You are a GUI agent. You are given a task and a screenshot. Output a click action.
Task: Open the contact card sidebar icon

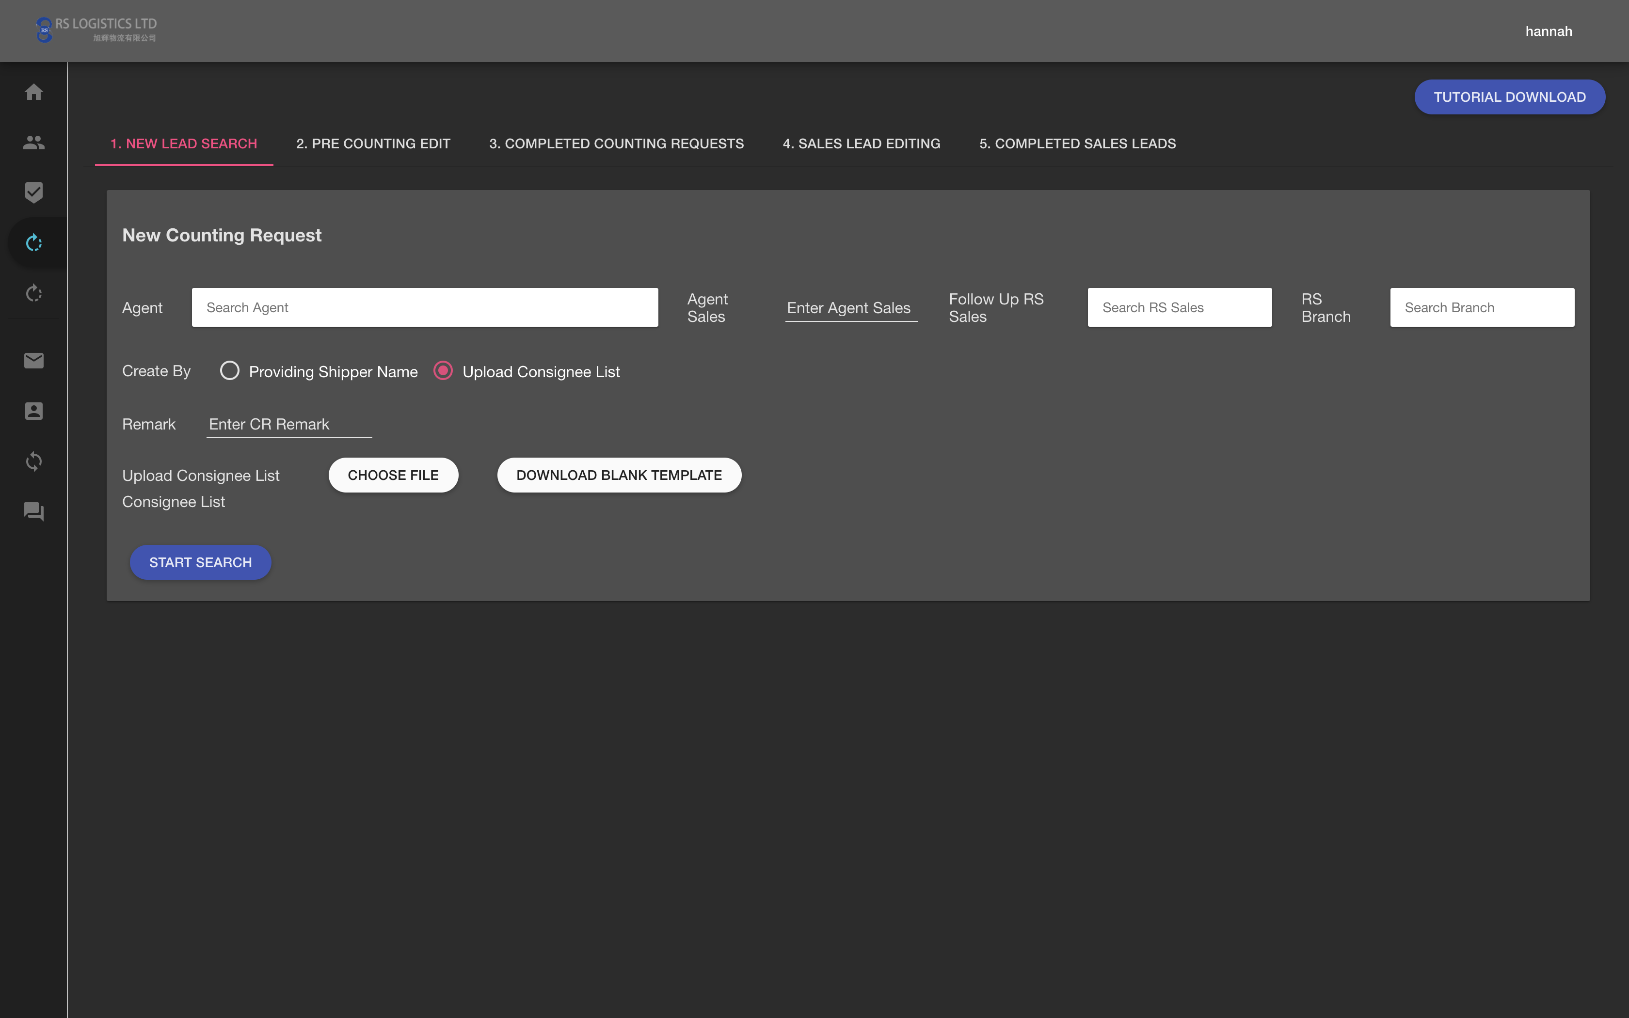(x=33, y=411)
